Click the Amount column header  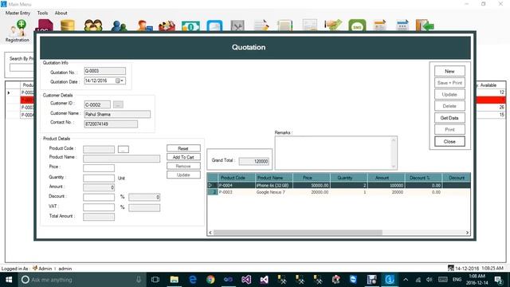(x=386, y=178)
